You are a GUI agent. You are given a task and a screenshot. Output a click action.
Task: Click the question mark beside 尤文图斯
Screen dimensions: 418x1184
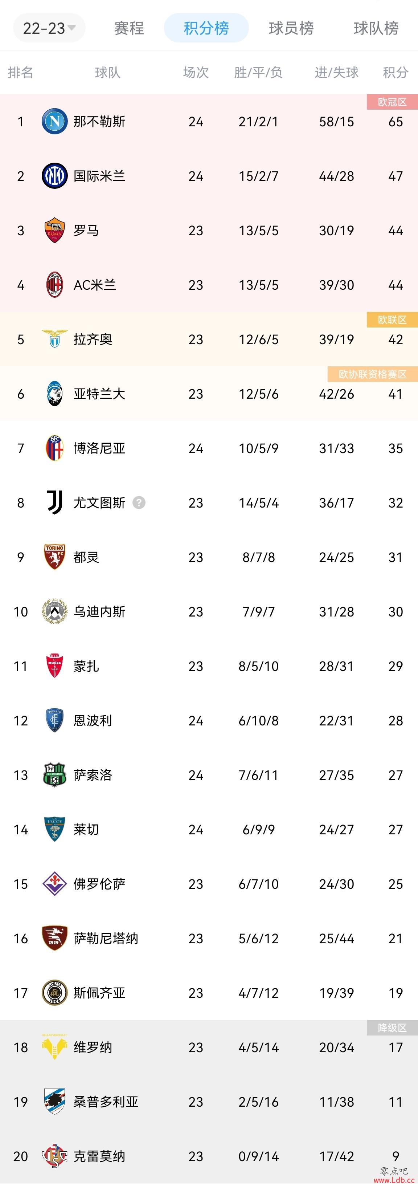[x=139, y=503]
